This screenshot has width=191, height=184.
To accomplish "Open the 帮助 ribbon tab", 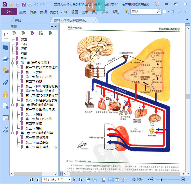I will [x=116, y=12].
